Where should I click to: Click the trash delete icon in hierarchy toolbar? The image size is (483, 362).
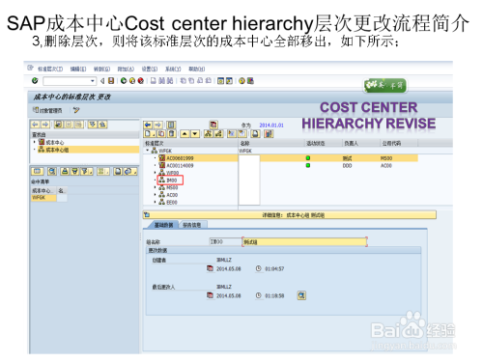172,133
